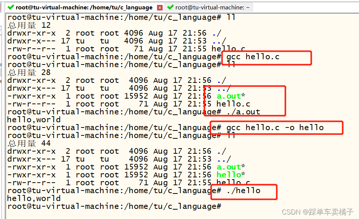Click the first 'll' command text
This screenshot has width=359, height=219.
tap(231, 17)
